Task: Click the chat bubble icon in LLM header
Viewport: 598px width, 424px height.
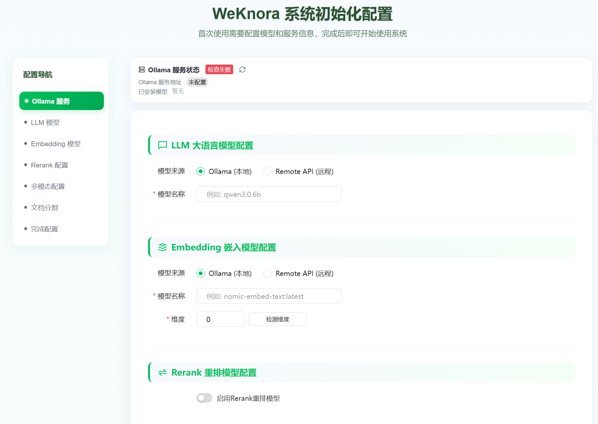Action: (163, 146)
